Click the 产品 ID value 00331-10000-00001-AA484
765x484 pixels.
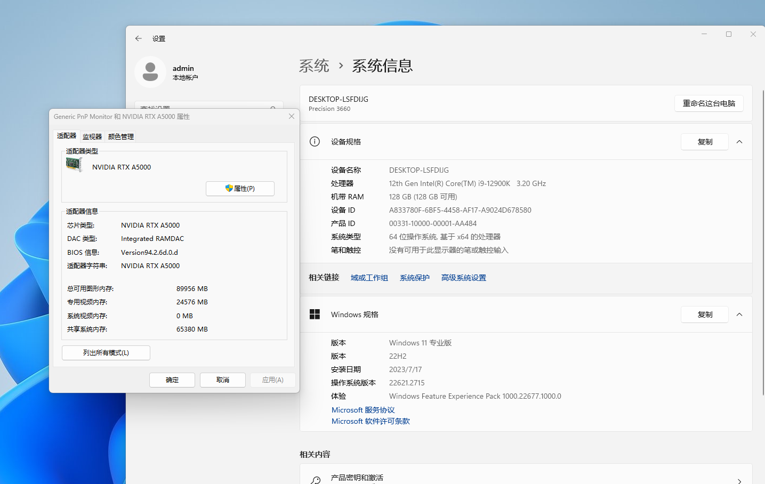(x=433, y=223)
